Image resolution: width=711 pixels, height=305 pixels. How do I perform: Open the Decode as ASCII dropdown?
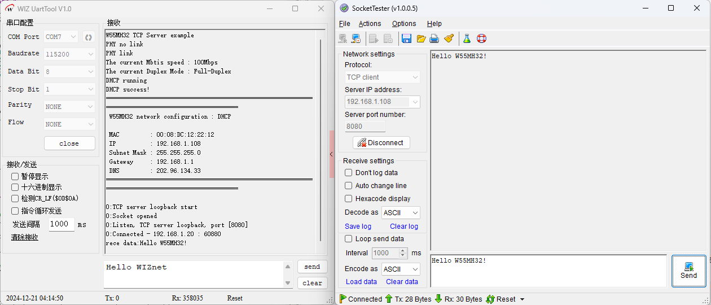[x=401, y=213]
